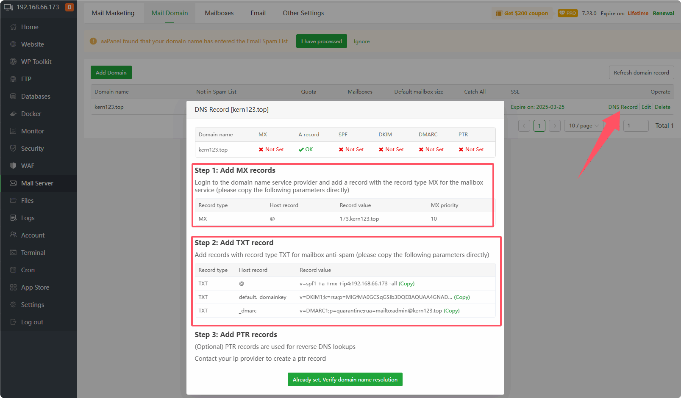Click the orange spam warning icon

coord(93,41)
